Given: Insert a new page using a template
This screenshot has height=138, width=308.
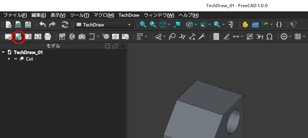Looking at the screenshot, I should (x=18, y=36).
